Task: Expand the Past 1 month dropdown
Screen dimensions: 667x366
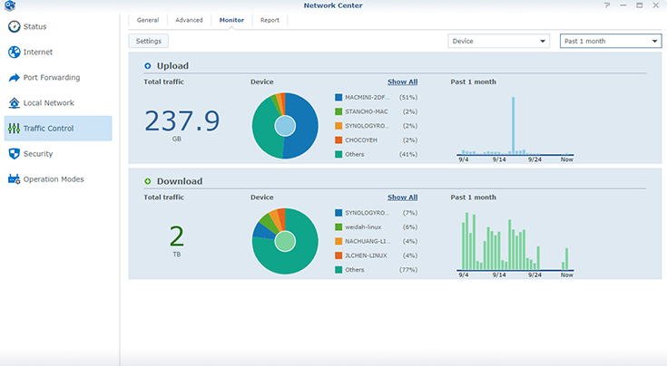Action: 611,41
